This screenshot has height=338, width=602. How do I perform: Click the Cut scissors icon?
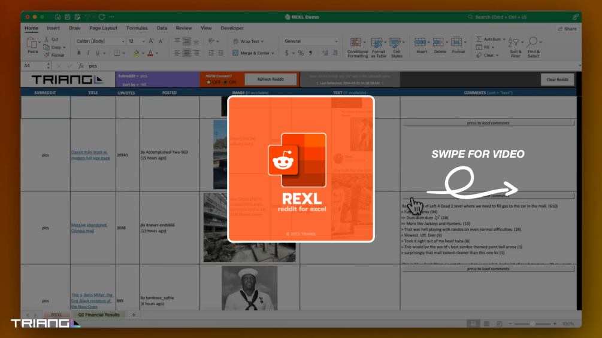coord(47,39)
